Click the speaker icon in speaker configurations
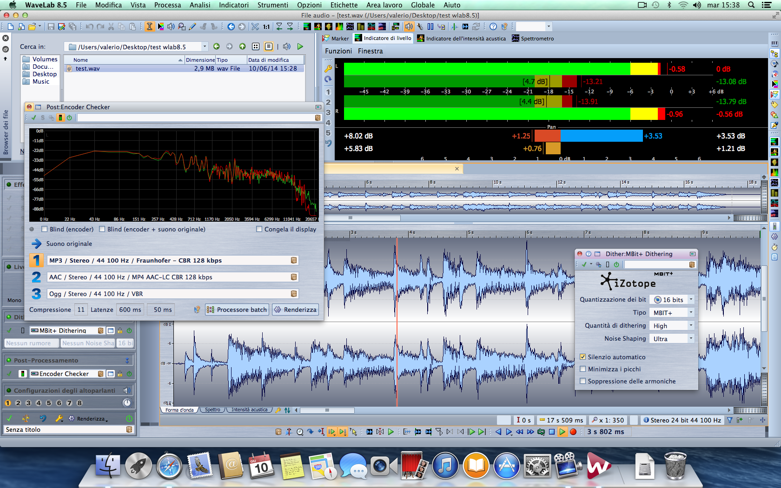Screen dimensions: 781x488 pyautogui.click(x=126, y=390)
